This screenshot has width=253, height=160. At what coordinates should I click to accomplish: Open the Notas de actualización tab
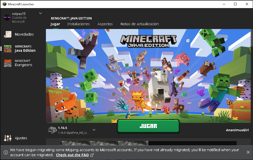140,24
